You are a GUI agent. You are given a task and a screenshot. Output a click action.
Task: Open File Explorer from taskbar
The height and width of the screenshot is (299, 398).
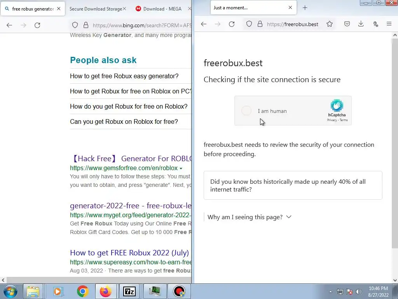pos(33,291)
